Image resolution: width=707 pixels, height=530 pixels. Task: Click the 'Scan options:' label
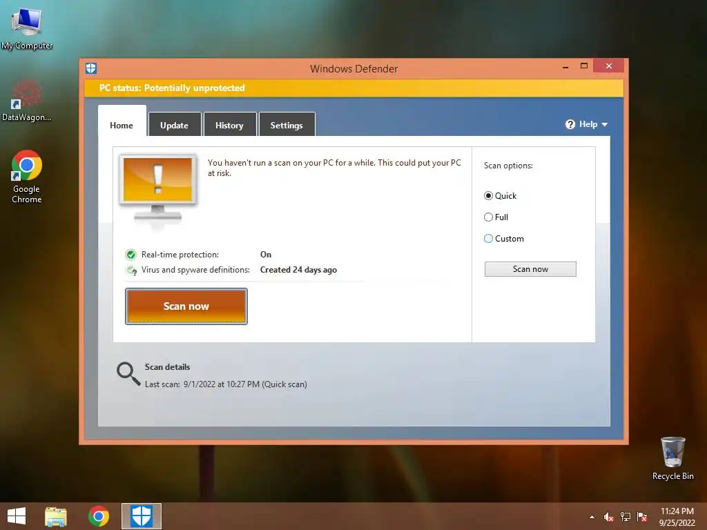(x=508, y=166)
